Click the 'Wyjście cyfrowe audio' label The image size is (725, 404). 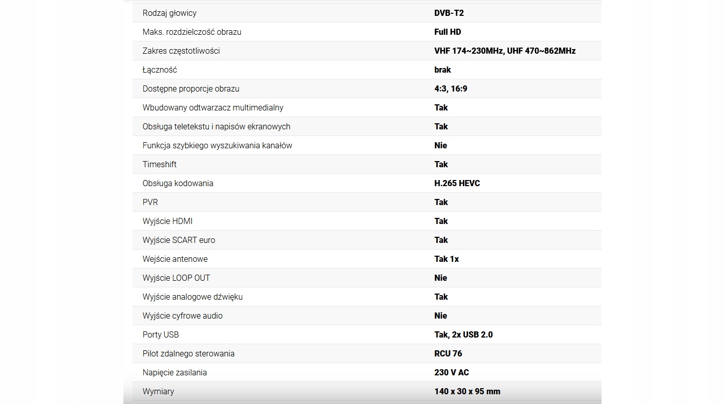(x=183, y=316)
